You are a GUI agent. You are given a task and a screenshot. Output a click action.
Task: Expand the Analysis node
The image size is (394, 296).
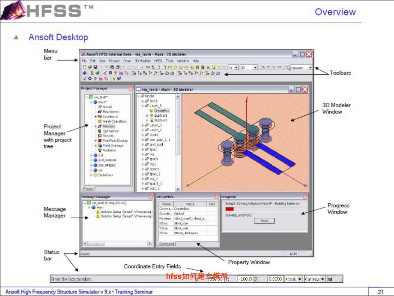pyautogui.click(x=96, y=126)
